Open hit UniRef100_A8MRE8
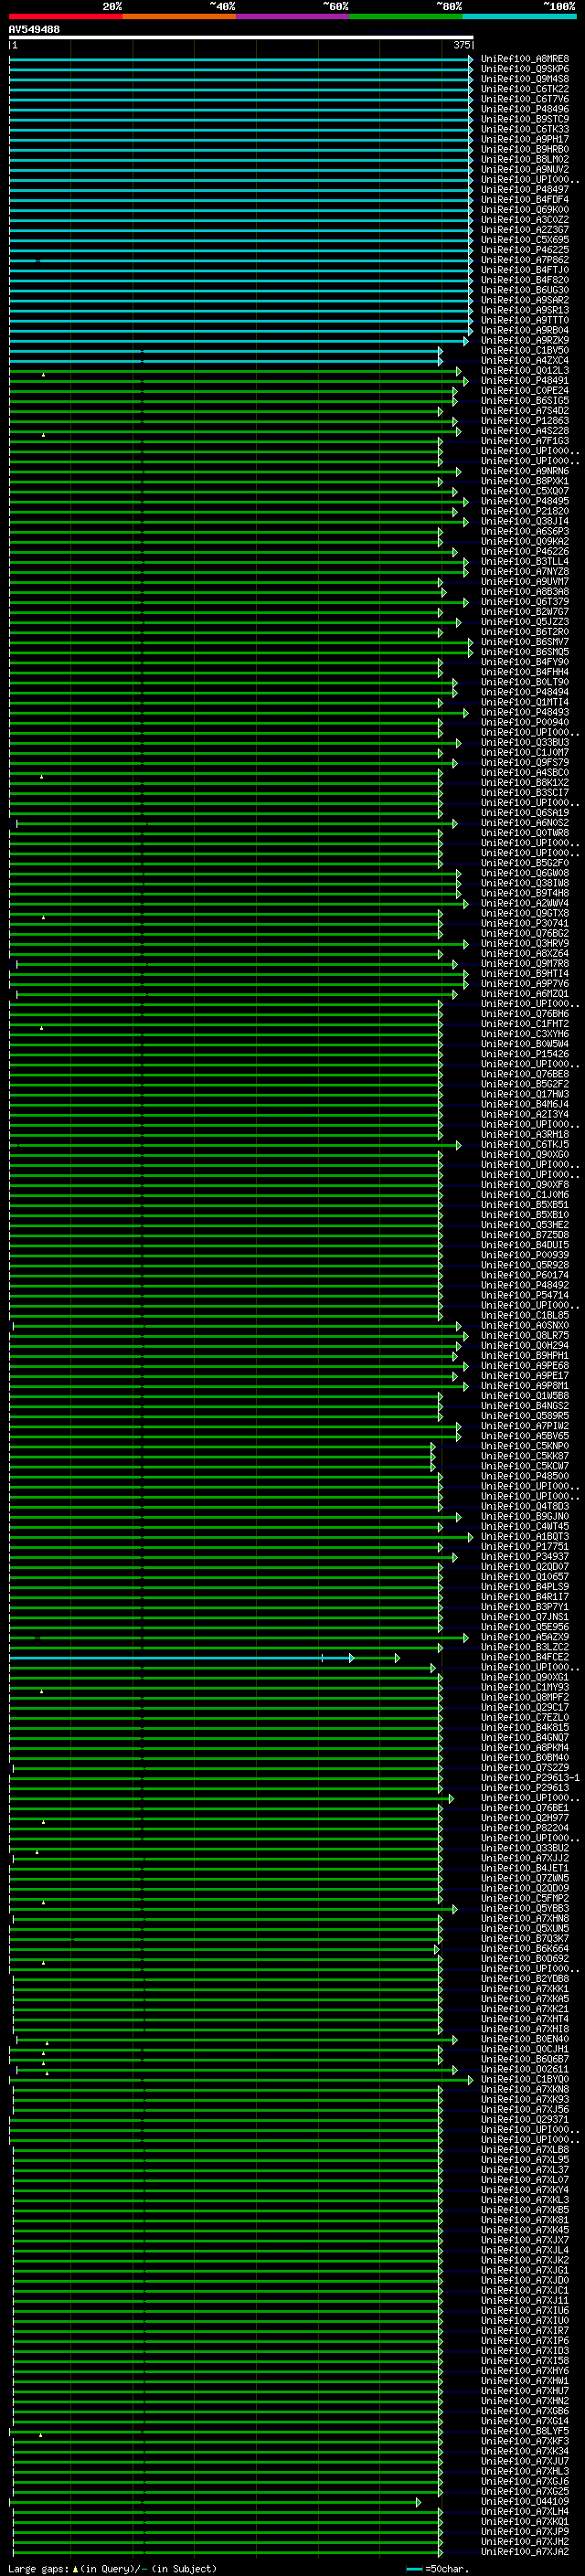Viewport: 585px width, 2576px height. pos(525,59)
